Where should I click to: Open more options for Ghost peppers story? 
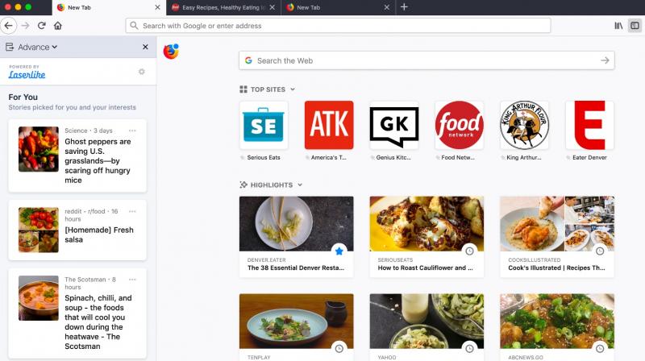click(132, 131)
